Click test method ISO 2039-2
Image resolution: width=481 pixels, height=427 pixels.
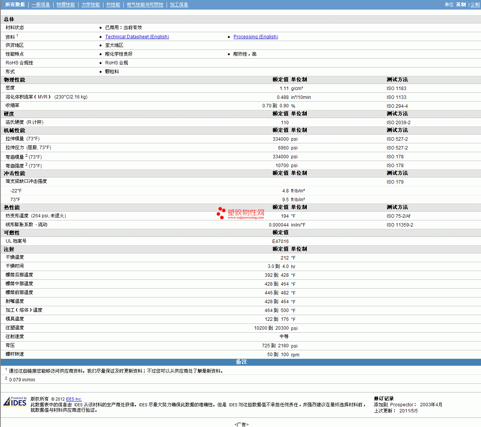tap(399, 123)
